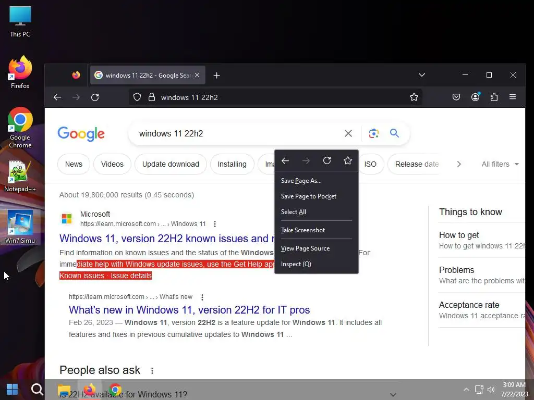The height and width of the screenshot is (400, 534).
Task: Open the Issue details sublink
Action: click(x=131, y=276)
